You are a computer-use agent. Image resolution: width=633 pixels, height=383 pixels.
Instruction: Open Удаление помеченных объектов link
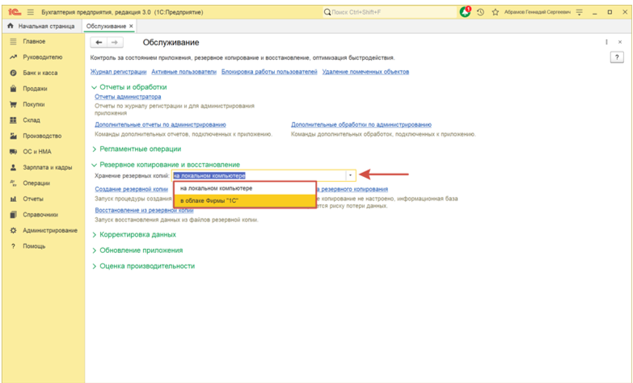(365, 71)
